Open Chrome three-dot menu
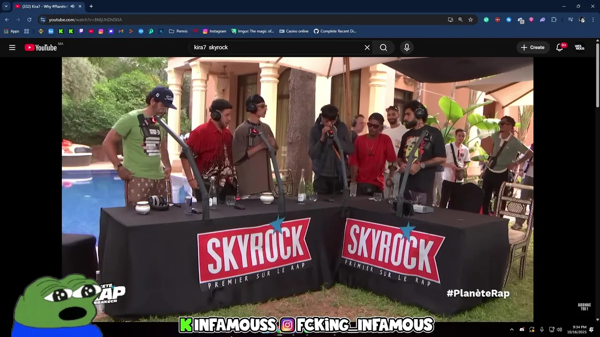Image resolution: width=600 pixels, height=337 pixels. 593,20
